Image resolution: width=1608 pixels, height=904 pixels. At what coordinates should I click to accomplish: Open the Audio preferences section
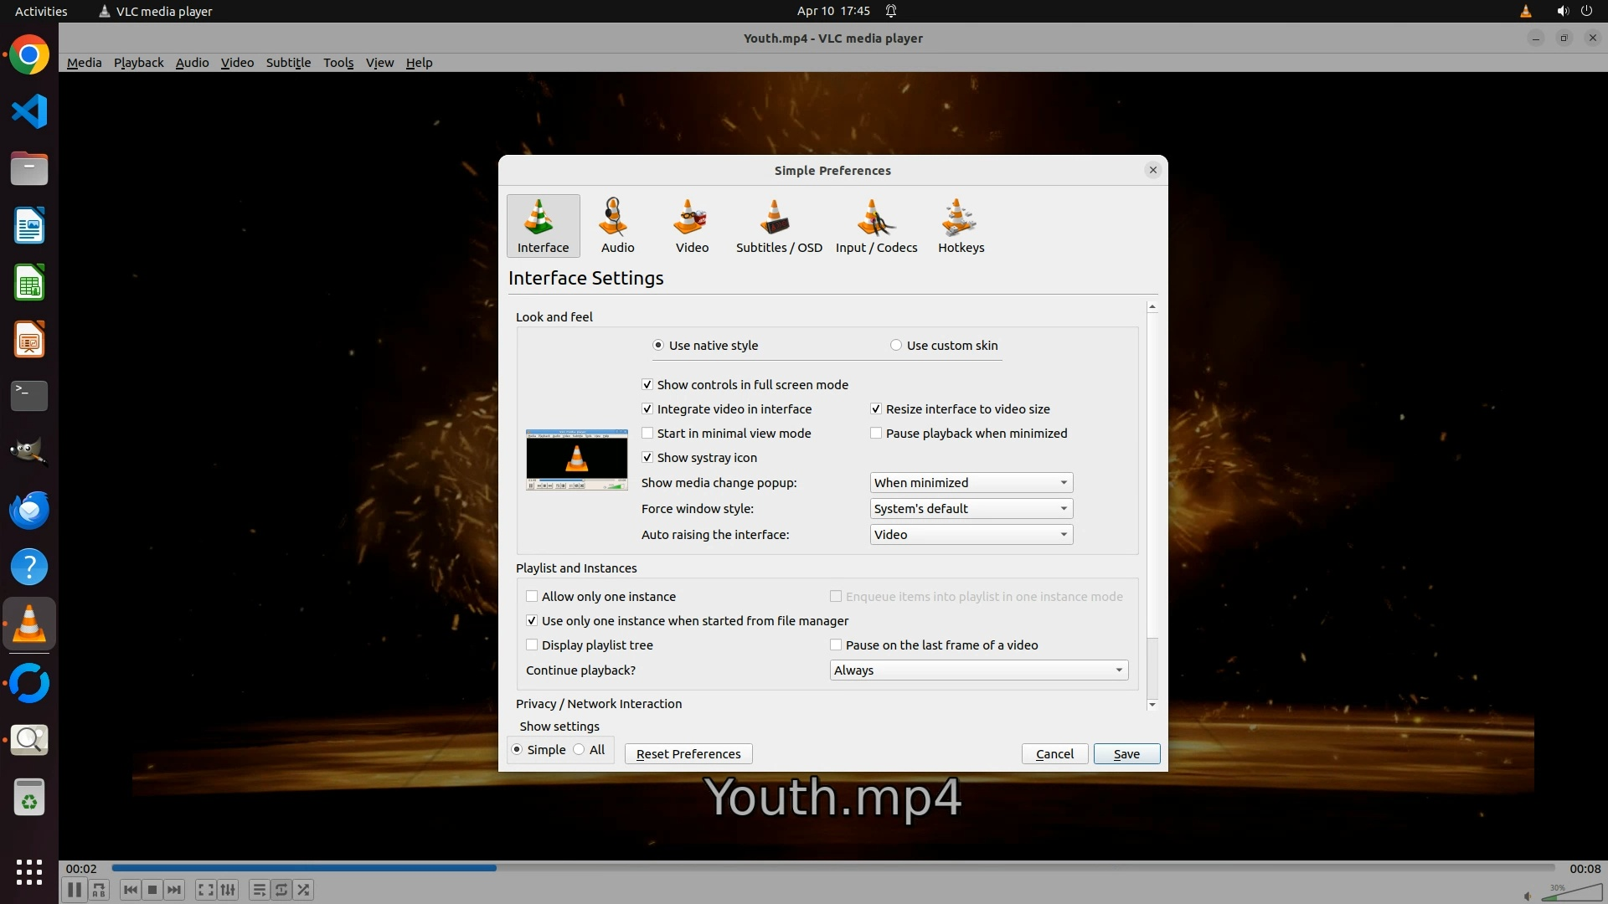[617, 225]
